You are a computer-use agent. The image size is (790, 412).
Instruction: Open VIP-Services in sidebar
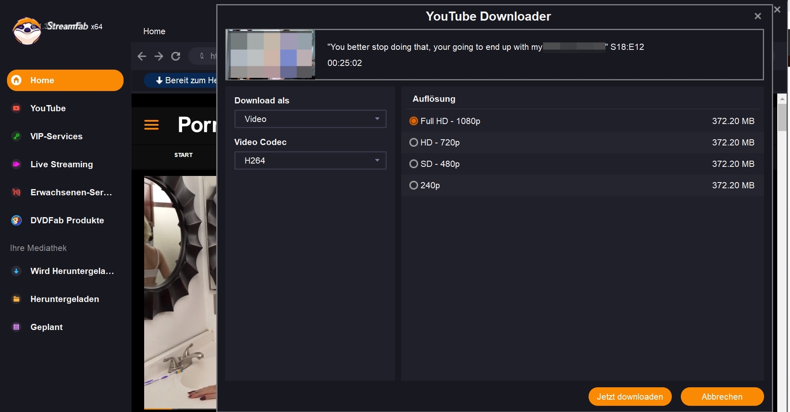65,136
